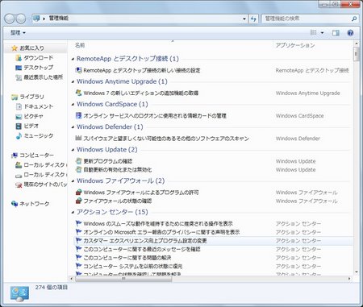The image size is (363, 307).
Task: Click the ネットワーク icon in sidebar
Action: (15, 204)
